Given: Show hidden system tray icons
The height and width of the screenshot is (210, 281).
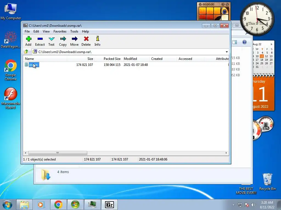Looking at the screenshot, I should 233,205.
